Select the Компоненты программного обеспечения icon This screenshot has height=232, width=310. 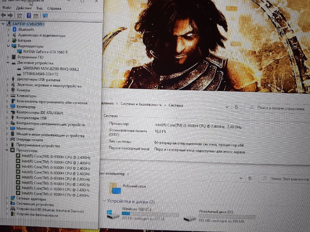(x=13, y=101)
